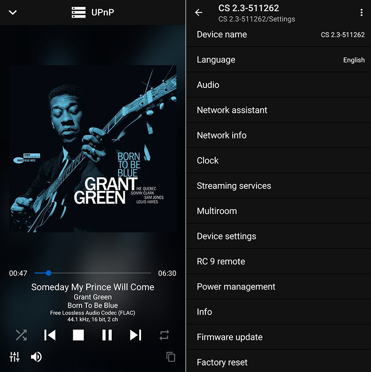Open RC 9 remote settings
The image size is (371, 372).
279,261
